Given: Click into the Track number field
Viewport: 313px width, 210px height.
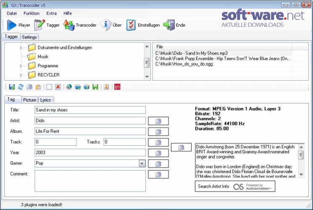Looking at the screenshot, I should [55, 142].
